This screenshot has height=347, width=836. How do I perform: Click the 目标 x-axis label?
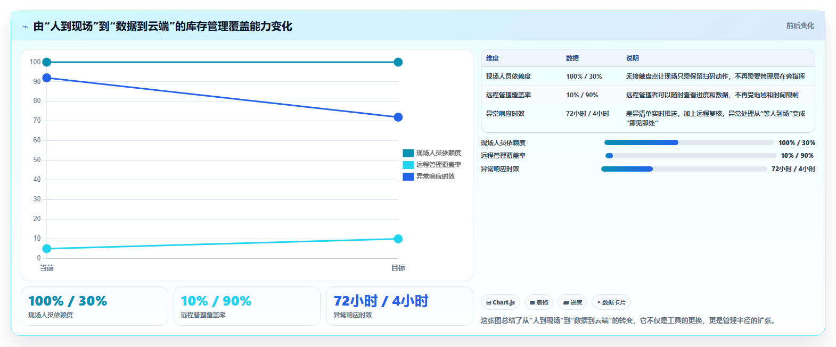[x=398, y=268]
